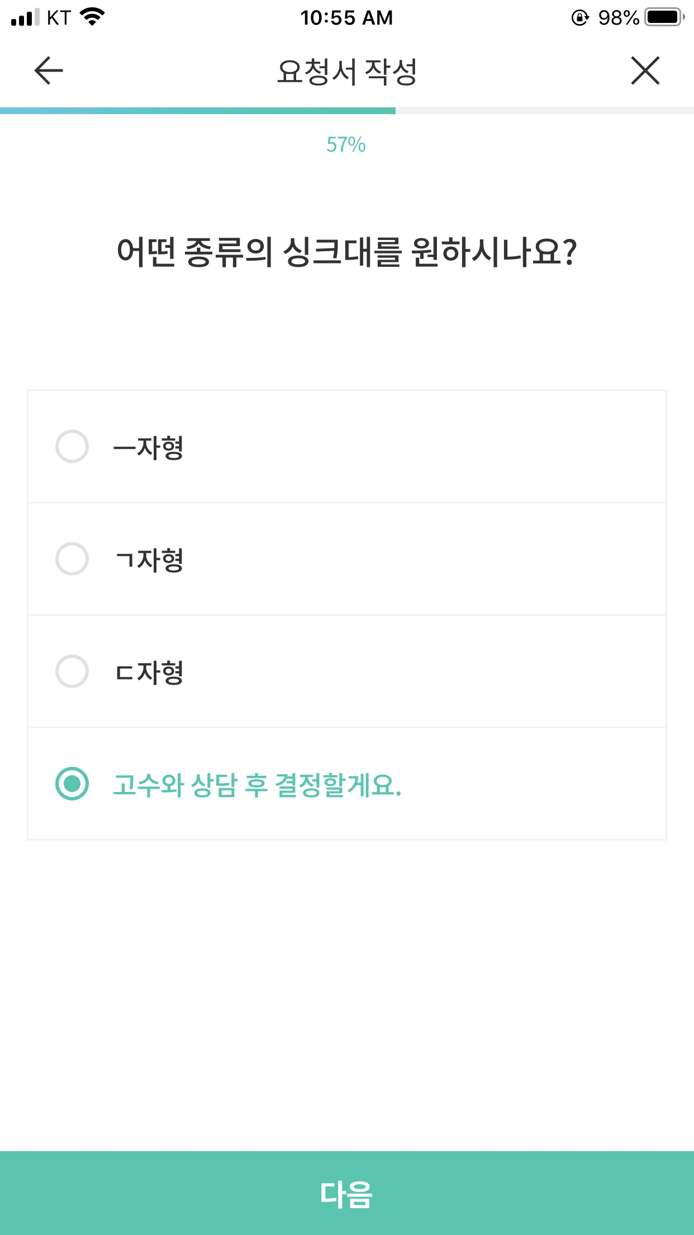Tap the sink type question heading
The image size is (694, 1235).
[346, 252]
